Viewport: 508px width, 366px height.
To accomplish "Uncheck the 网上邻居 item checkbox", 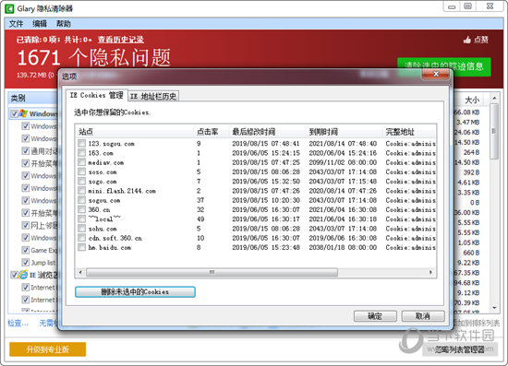I will click(x=25, y=225).
